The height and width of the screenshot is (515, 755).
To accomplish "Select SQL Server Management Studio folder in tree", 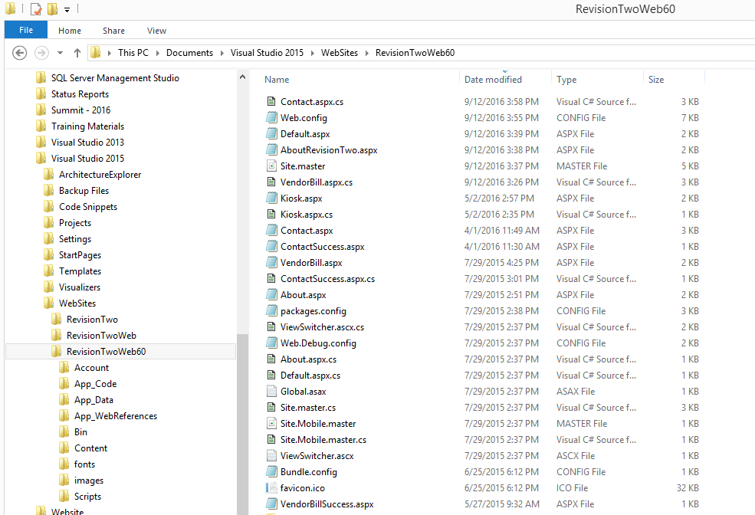I will pyautogui.click(x=115, y=78).
